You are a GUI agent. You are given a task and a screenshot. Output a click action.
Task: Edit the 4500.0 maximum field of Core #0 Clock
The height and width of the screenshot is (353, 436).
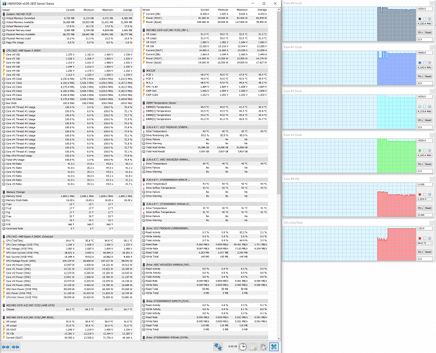point(425,9)
